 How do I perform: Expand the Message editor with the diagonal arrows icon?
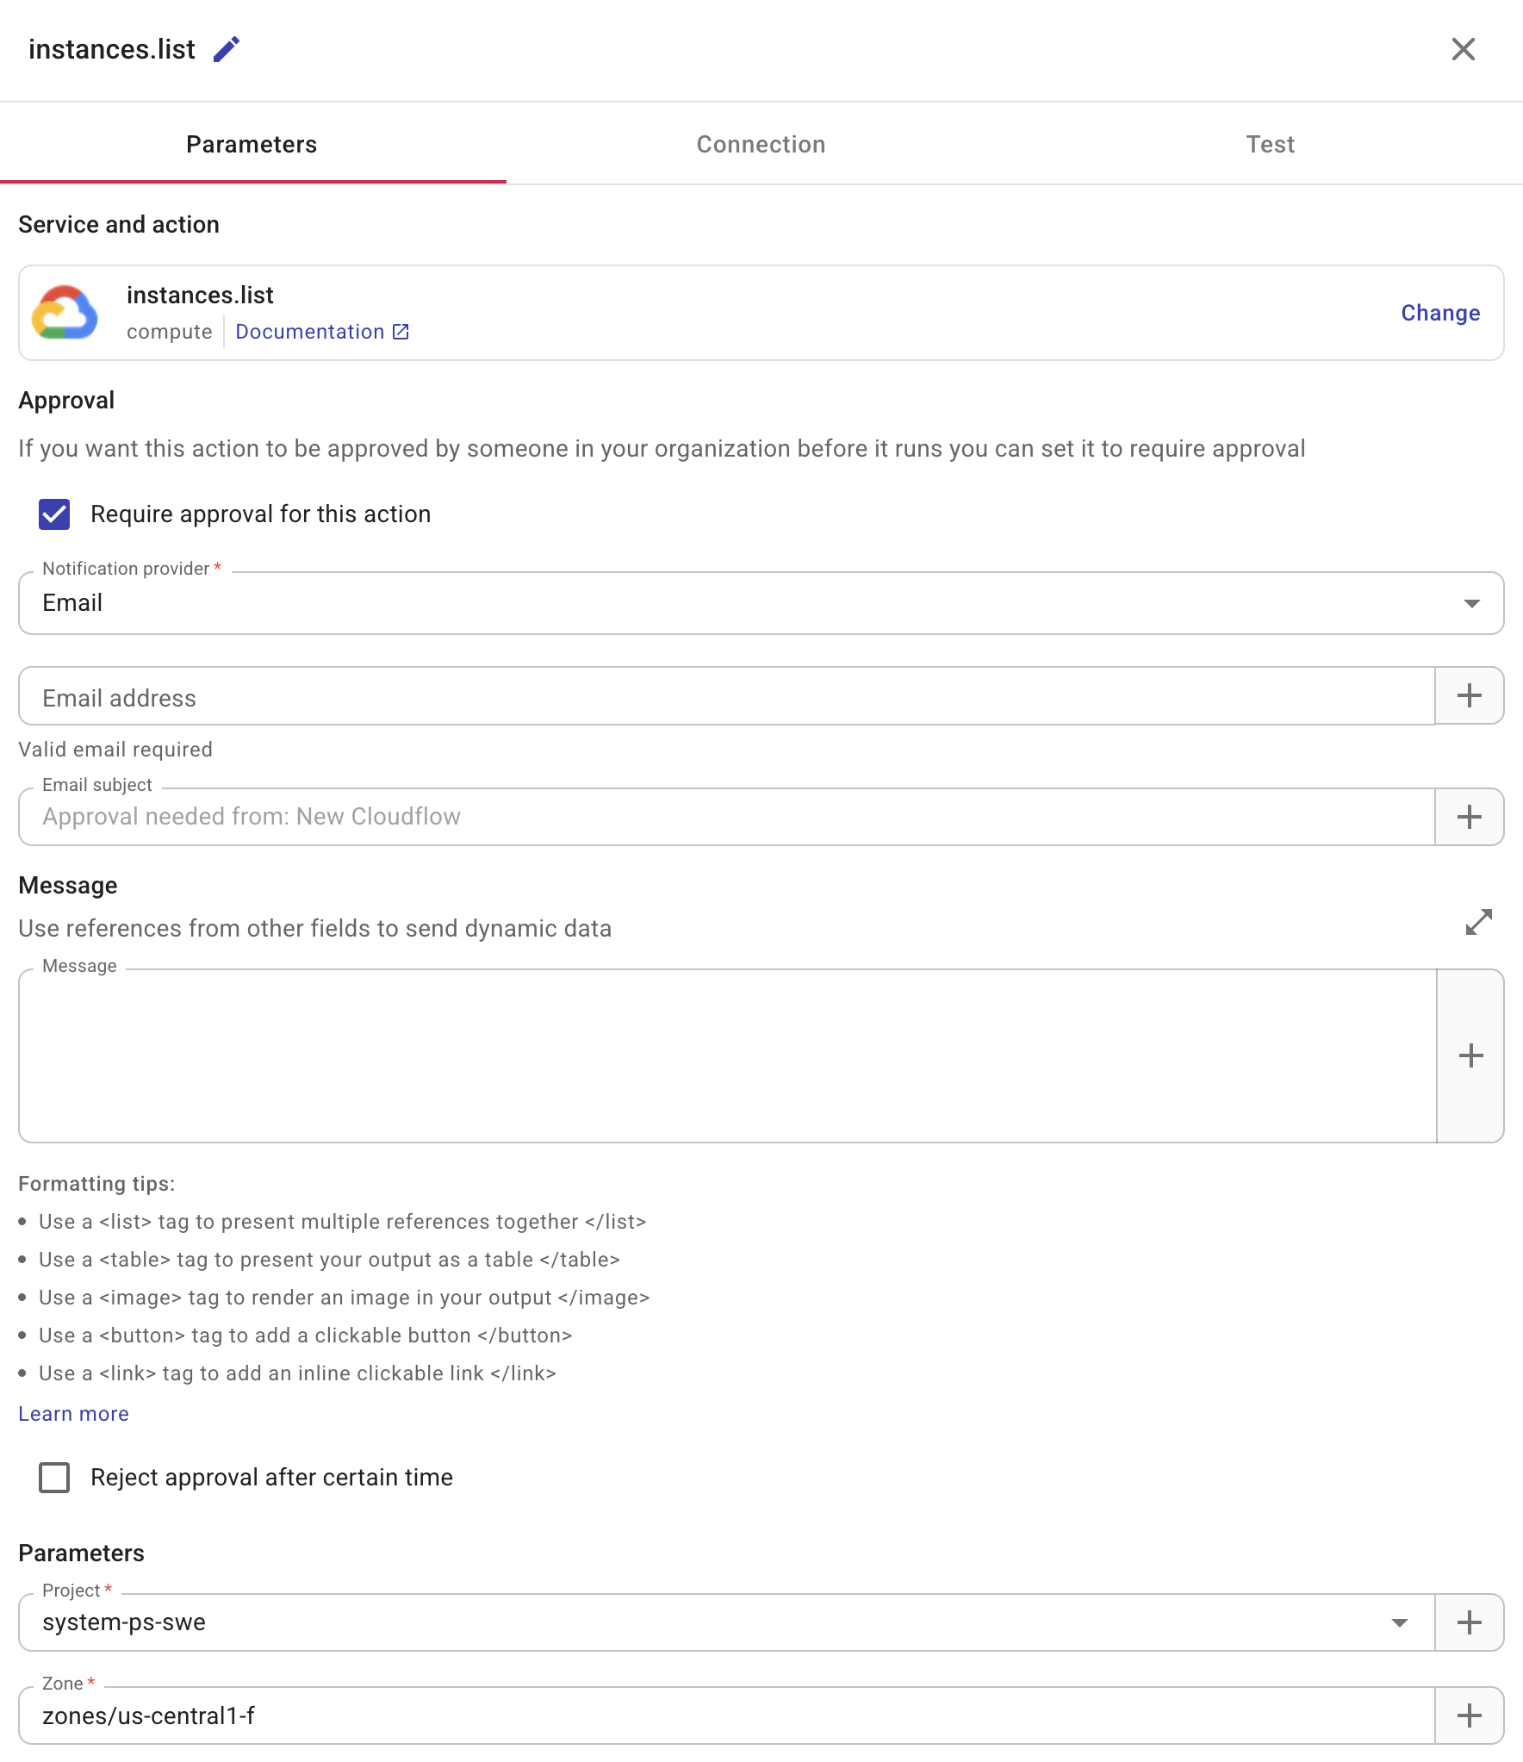point(1479,922)
